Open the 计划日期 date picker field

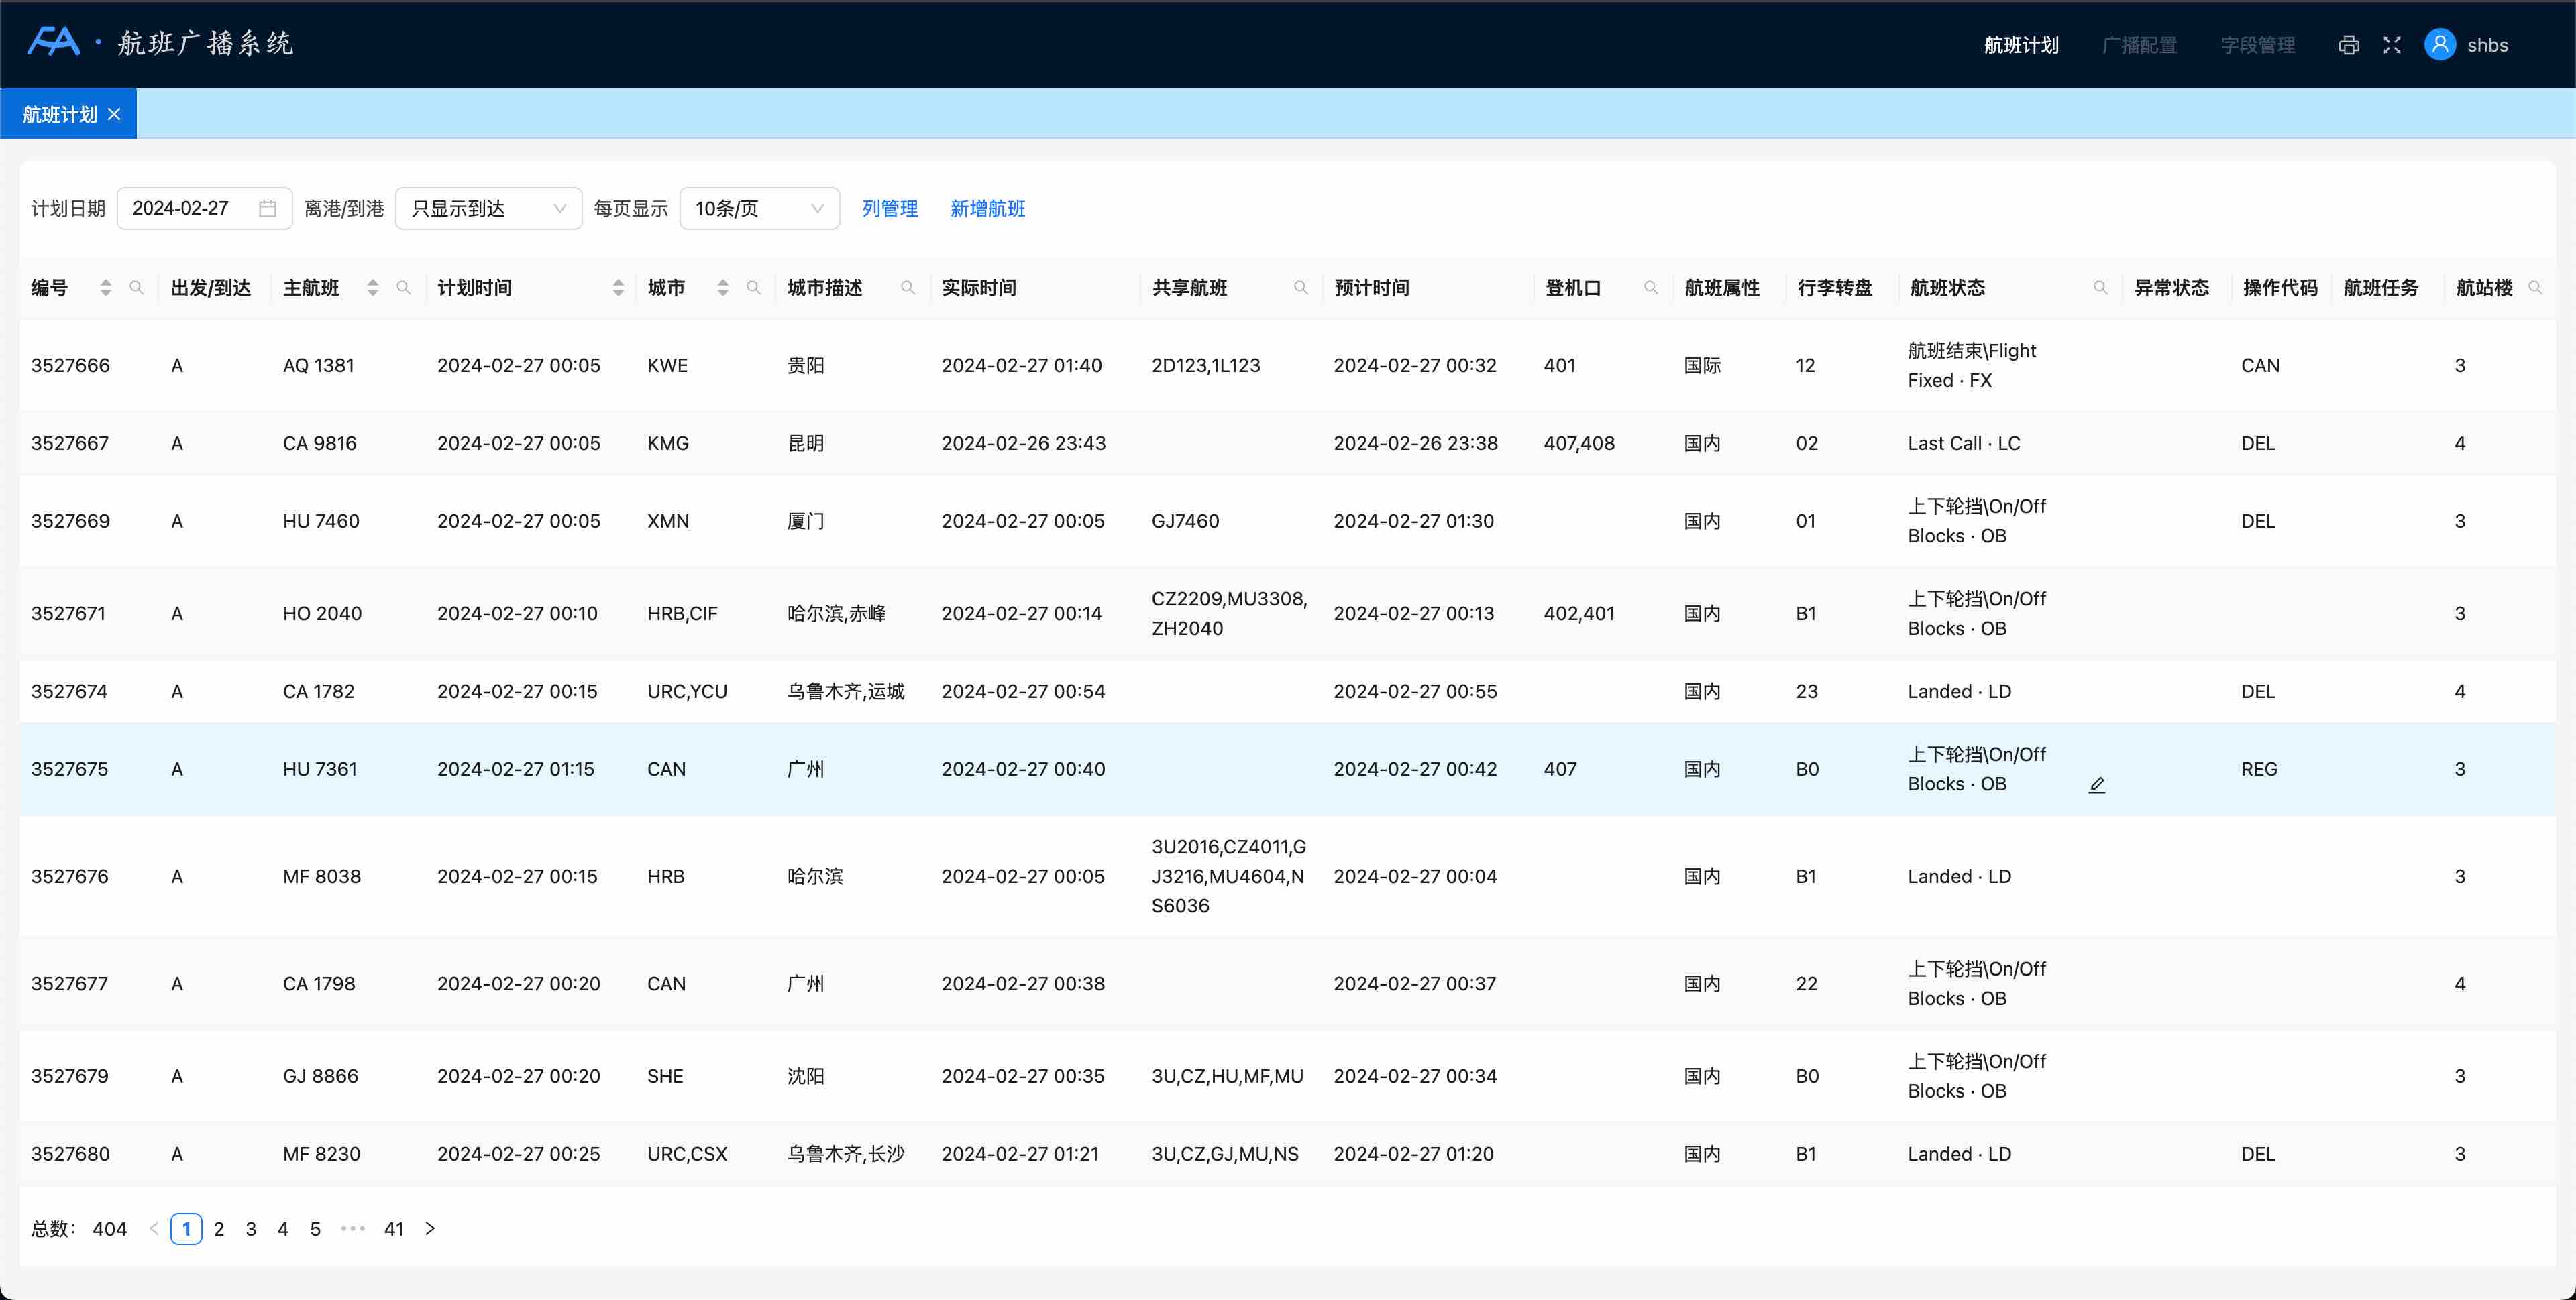(x=204, y=209)
